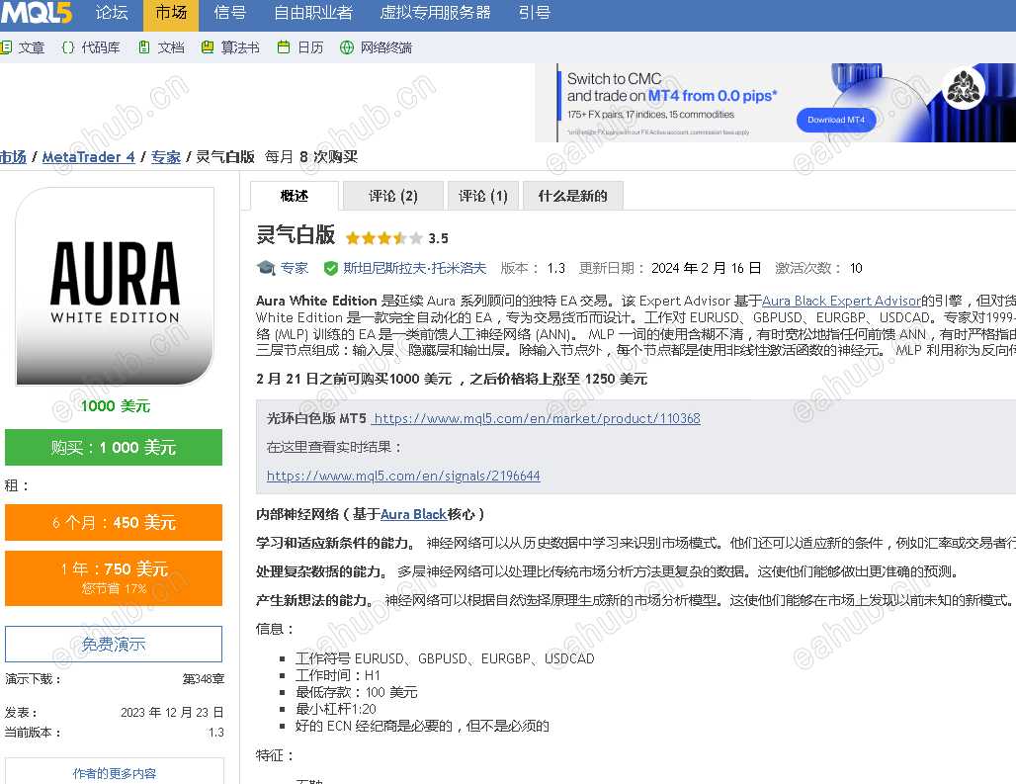
Task: Open signals/2196644 live results link
Action: coord(403,476)
